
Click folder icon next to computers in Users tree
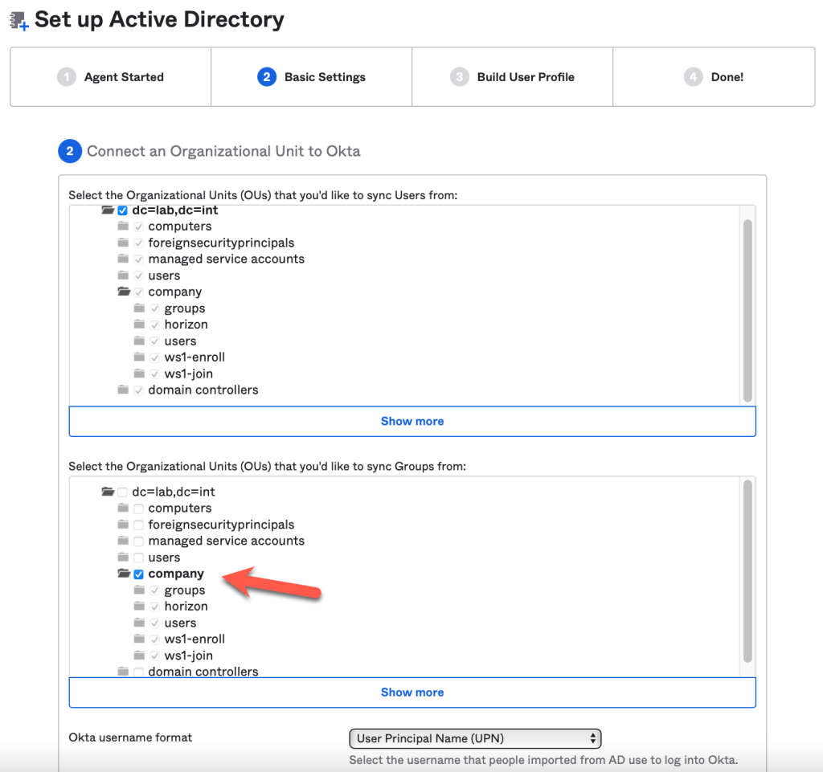coord(123,227)
